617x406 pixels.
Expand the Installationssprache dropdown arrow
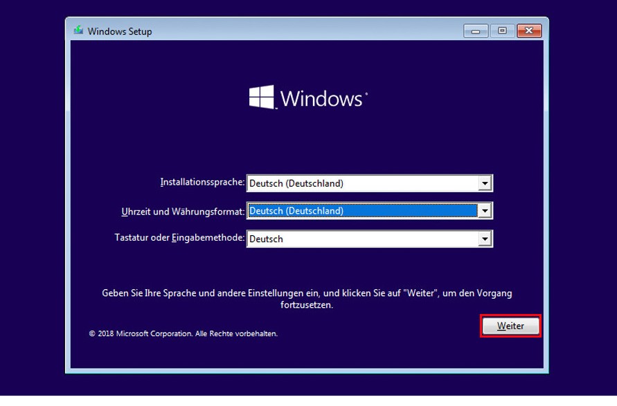pyautogui.click(x=485, y=183)
